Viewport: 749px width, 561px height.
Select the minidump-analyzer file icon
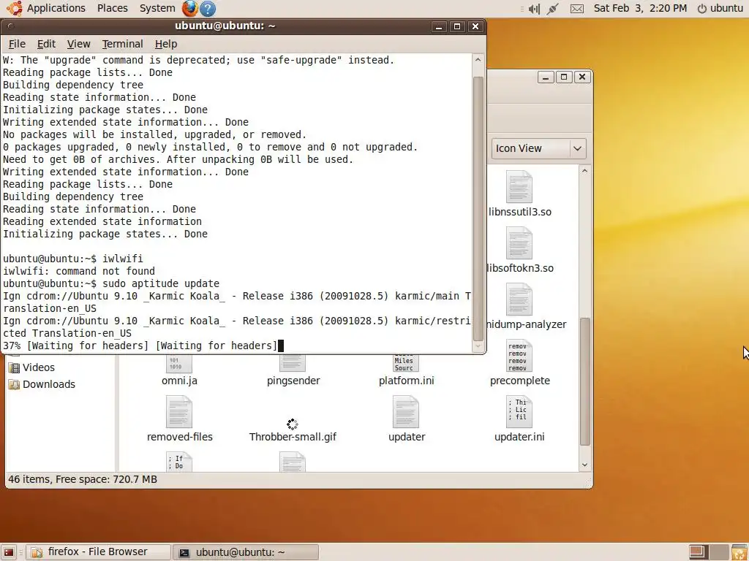coord(519,299)
